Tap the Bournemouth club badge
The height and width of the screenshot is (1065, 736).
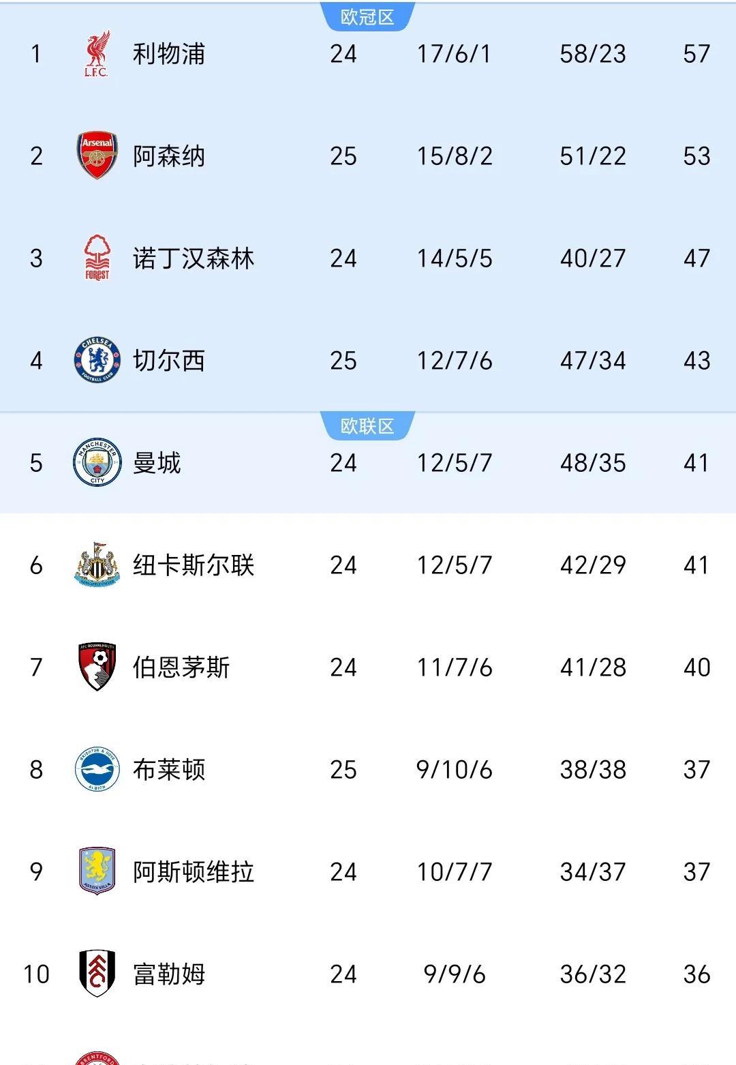97,667
